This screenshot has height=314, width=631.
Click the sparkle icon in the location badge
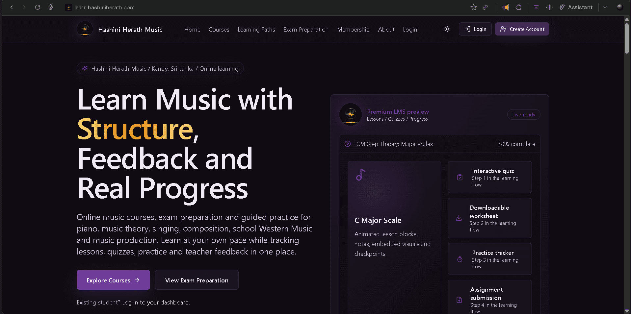[x=85, y=68]
